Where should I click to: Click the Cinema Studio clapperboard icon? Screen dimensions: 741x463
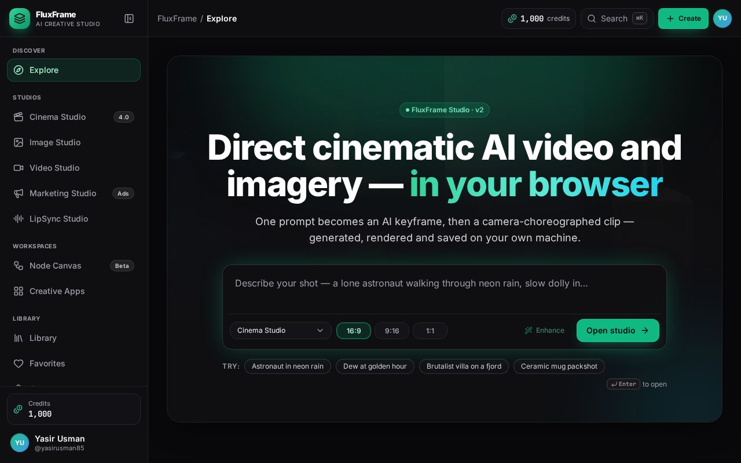[x=19, y=117]
